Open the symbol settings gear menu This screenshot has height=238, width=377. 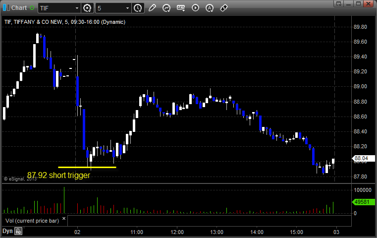[x=87, y=8]
